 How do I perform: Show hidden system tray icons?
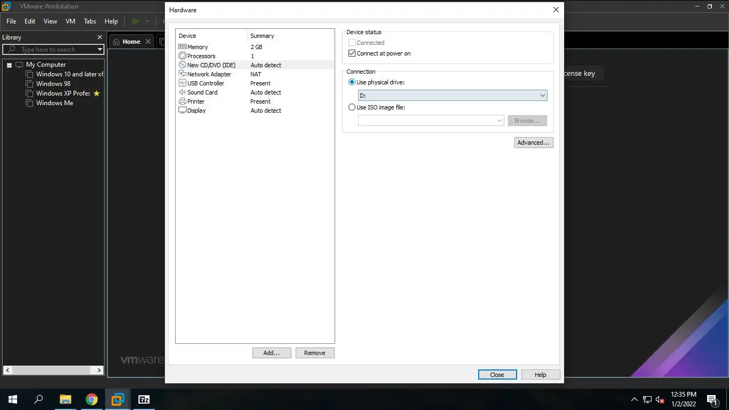click(x=634, y=399)
